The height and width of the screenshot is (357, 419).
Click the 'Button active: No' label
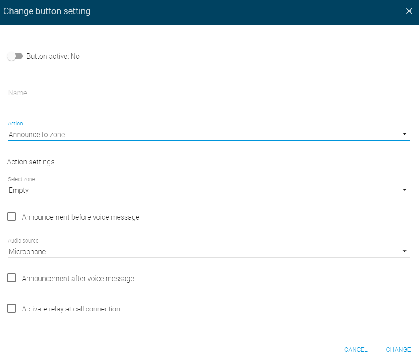(x=53, y=56)
